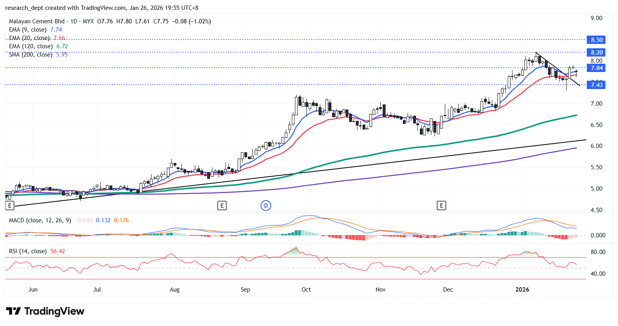
Task: Click the earnings E marker before June
Action: [x=10, y=205]
